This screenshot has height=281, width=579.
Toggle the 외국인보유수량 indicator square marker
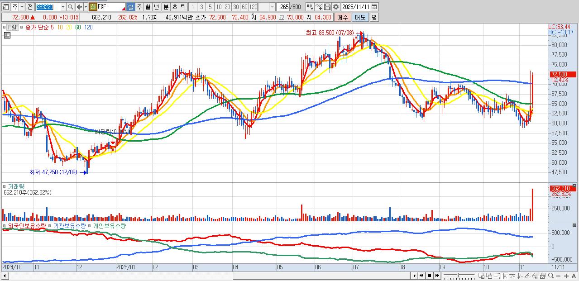[5, 225]
